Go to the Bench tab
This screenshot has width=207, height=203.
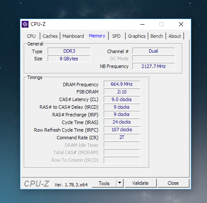point(157,36)
